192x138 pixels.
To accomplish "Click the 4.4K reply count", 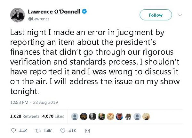I will pos(23,131).
